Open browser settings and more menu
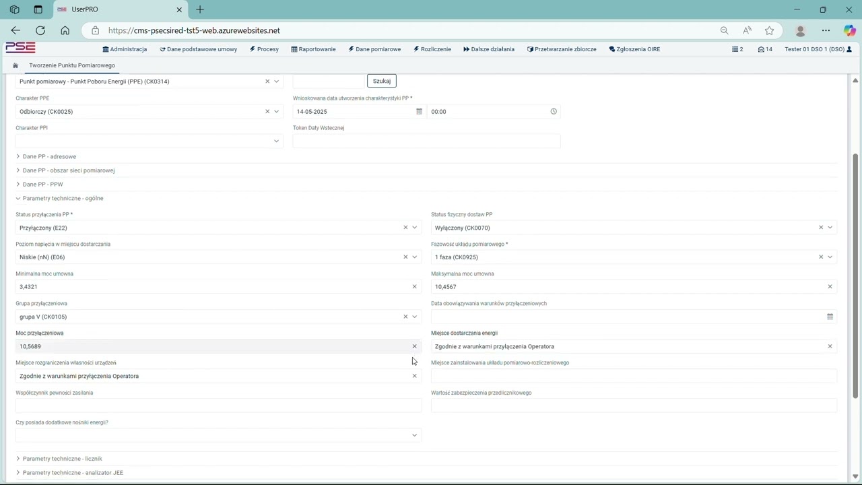 [826, 30]
